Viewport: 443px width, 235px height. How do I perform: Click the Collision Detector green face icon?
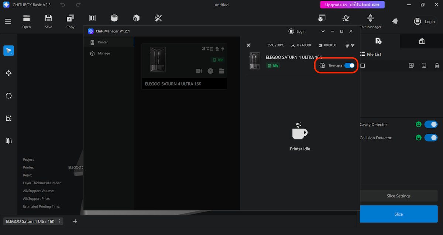coord(419,138)
